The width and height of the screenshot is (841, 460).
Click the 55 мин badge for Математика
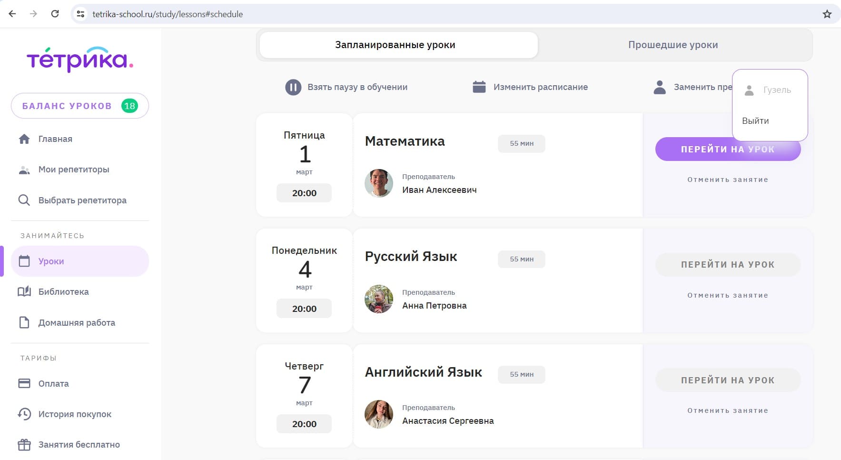522,143
